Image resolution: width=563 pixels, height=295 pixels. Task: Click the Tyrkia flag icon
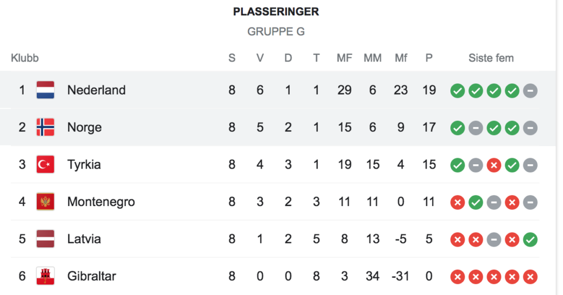coord(45,164)
